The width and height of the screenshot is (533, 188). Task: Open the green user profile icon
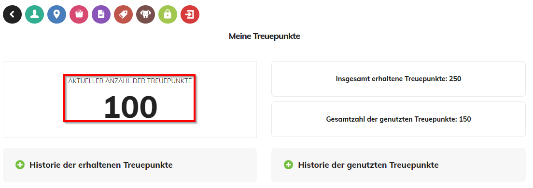click(x=34, y=14)
